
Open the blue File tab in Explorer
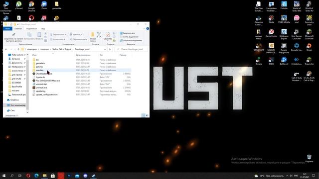[8, 29]
